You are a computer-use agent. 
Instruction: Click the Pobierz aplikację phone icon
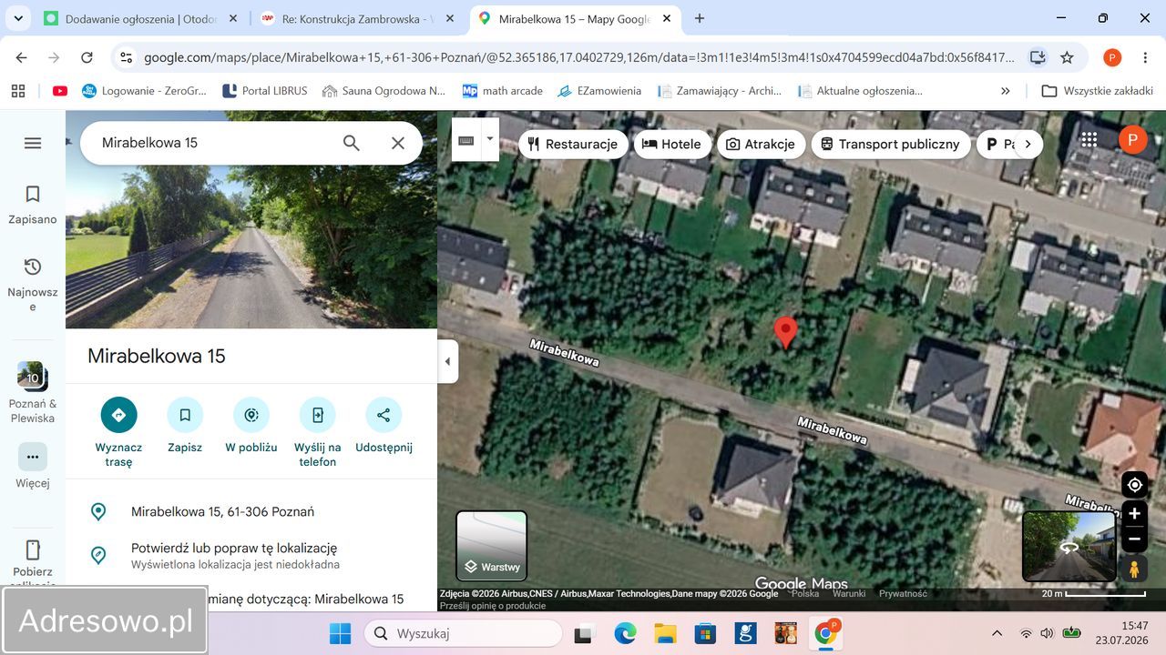pos(33,549)
